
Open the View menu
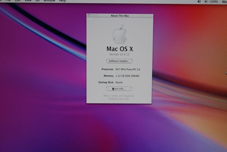pyautogui.click(x=28, y=1)
